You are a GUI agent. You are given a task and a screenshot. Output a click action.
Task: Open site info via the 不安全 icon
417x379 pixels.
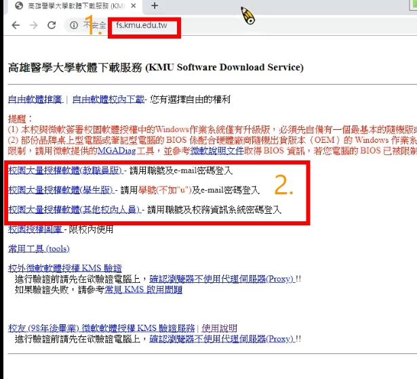coord(74,25)
